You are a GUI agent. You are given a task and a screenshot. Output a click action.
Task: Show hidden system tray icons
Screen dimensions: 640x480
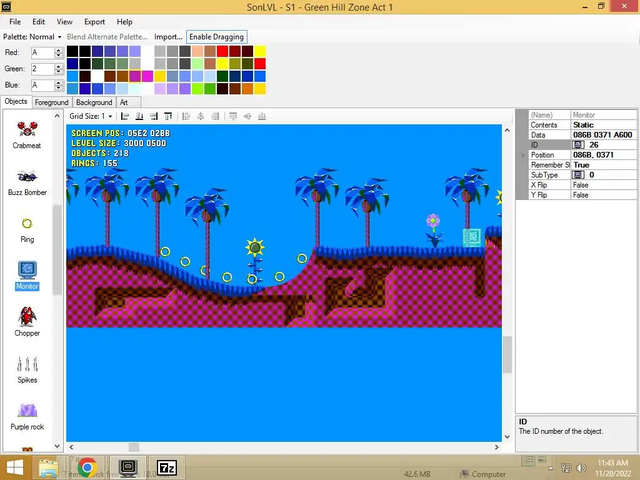pos(551,468)
